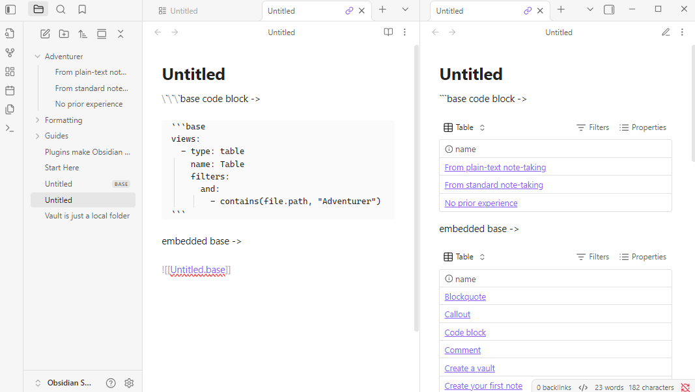The width and height of the screenshot is (695, 392).
Task: Open help icon in vault footer
Action: [x=111, y=383]
